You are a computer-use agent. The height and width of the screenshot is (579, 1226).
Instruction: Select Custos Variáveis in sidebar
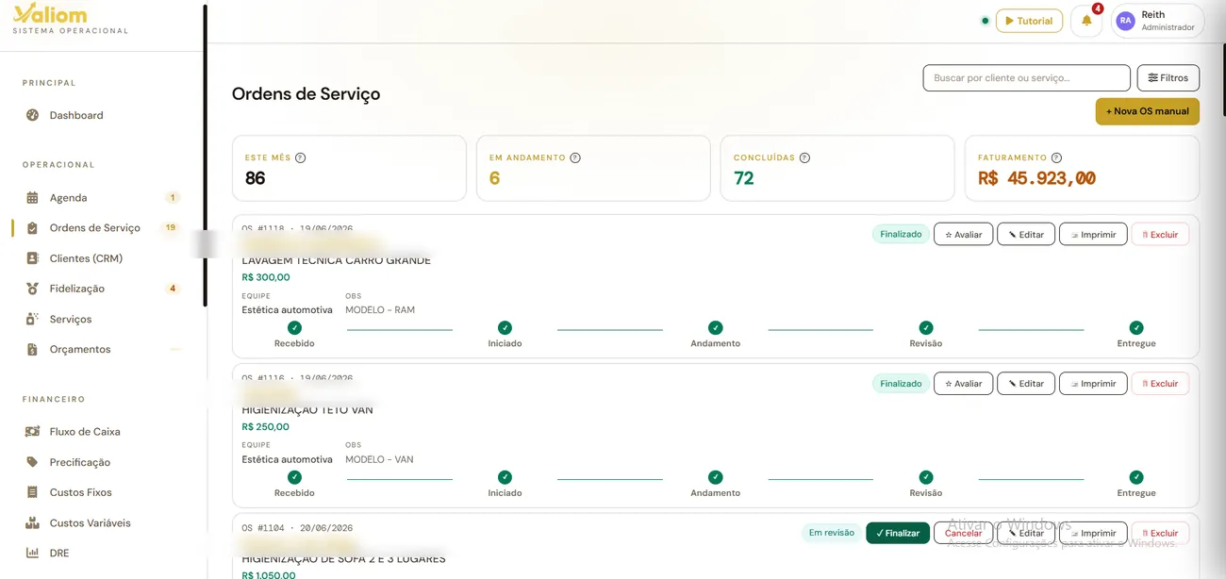point(90,522)
